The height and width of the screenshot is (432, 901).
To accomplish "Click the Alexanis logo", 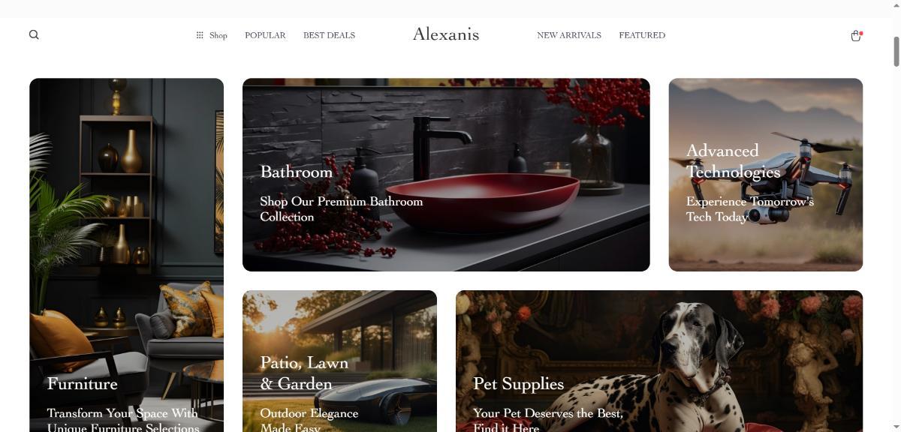I will [446, 34].
